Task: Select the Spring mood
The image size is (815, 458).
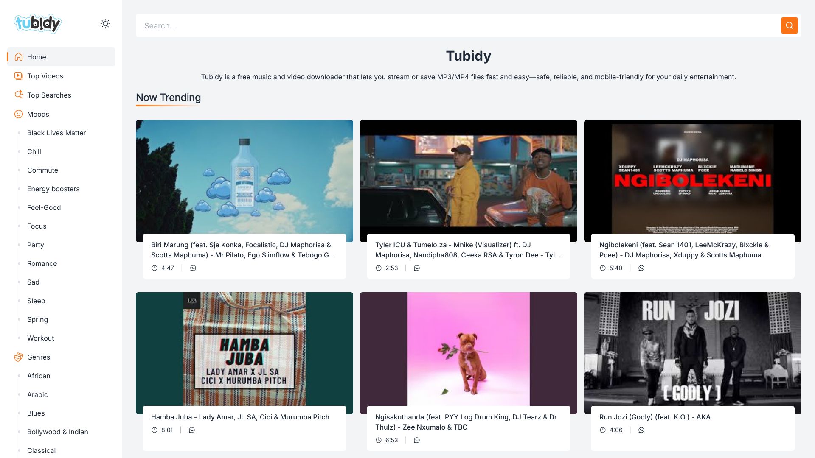Action: point(37,319)
